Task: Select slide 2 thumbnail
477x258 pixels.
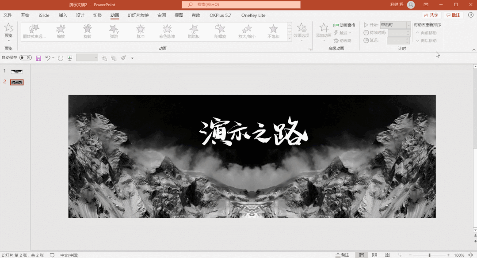Action: [x=17, y=82]
